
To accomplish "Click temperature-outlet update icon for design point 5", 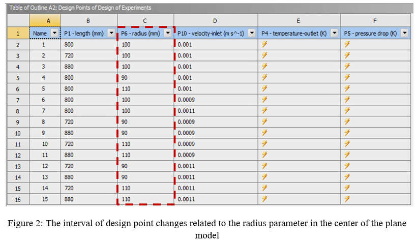I will click(264, 88).
